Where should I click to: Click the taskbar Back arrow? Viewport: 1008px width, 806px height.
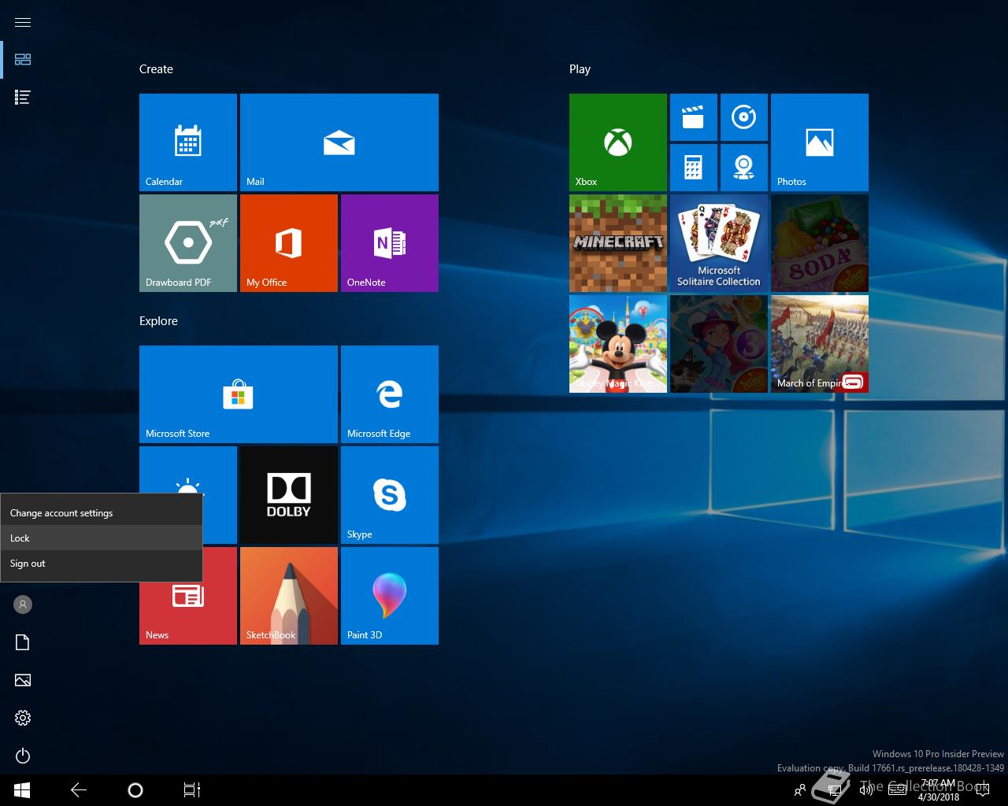[x=79, y=790]
